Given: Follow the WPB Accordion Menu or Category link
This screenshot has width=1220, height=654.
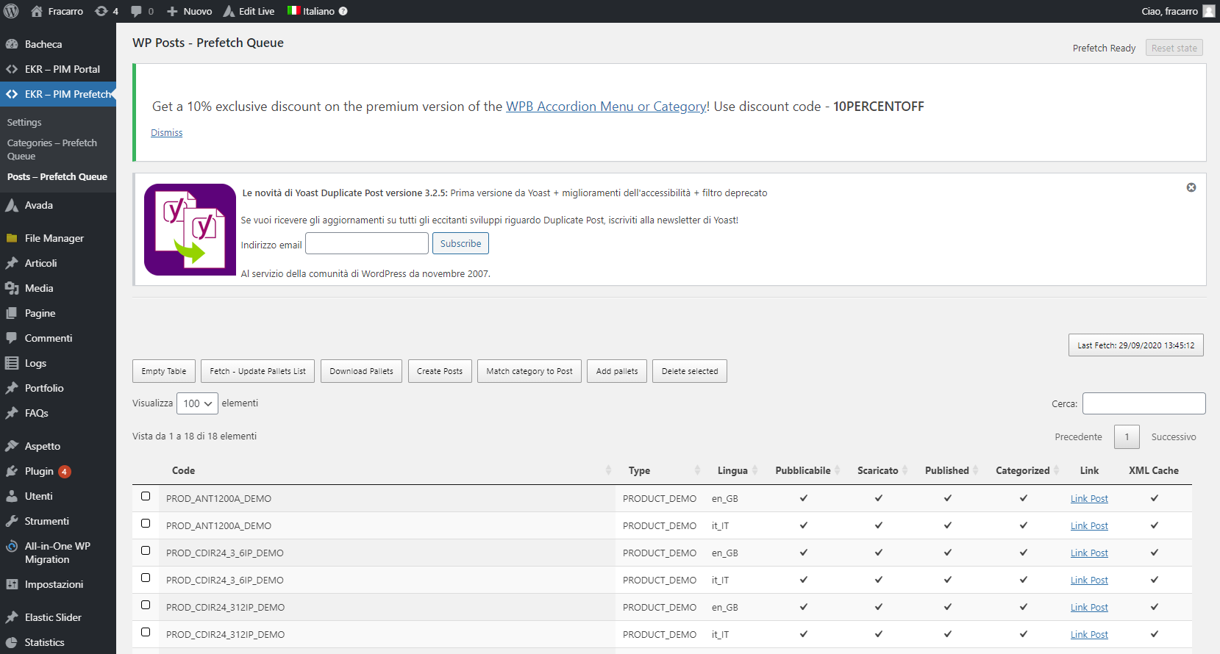Looking at the screenshot, I should [605, 107].
